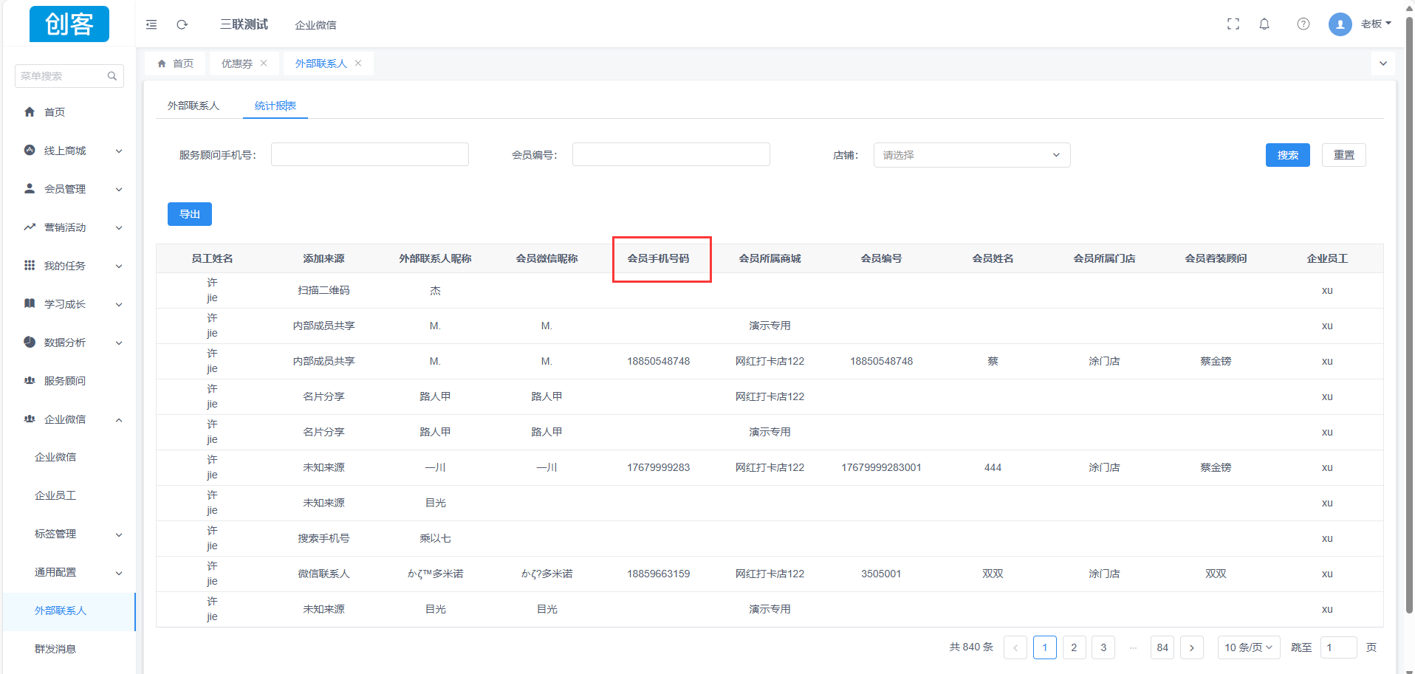This screenshot has width=1415, height=674.
Task: Collapse the 企业微信 sidebar menu
Action: (69, 419)
